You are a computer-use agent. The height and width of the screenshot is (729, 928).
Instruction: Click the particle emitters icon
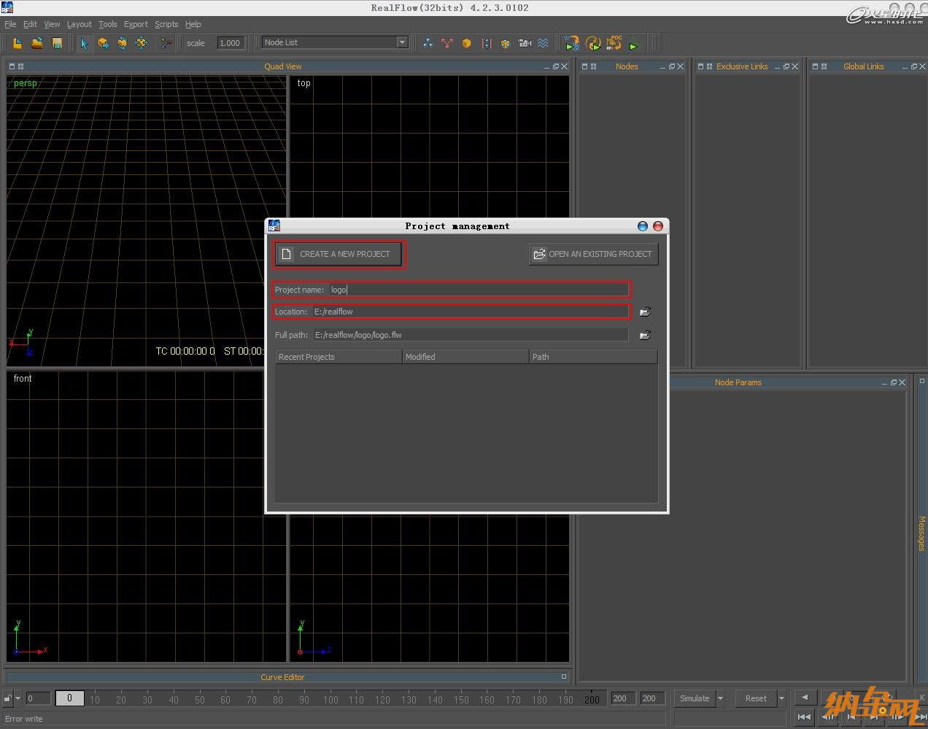click(428, 43)
